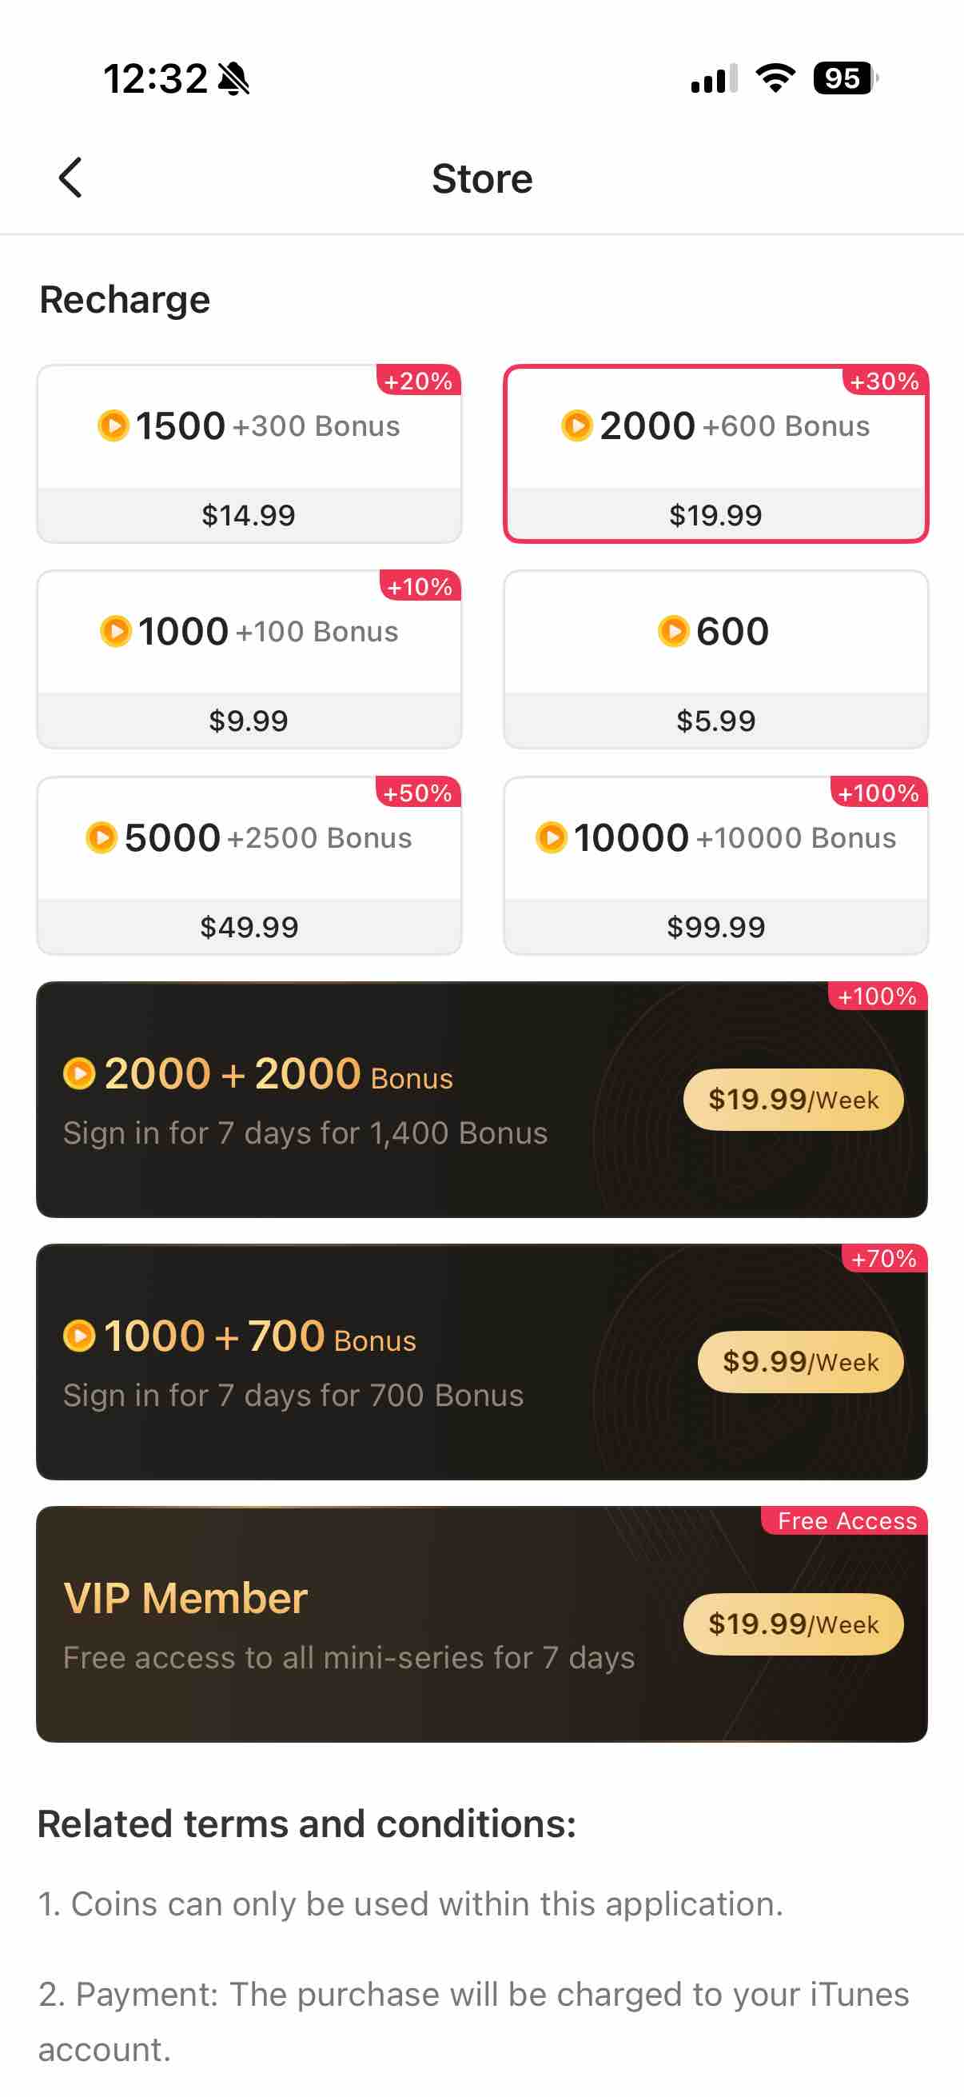
Task: Tap $19.99/Week on the VIP Member card
Action: (793, 1624)
